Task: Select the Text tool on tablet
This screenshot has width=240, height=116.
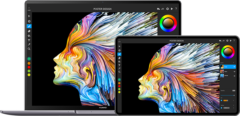Action: [x=119, y=65]
